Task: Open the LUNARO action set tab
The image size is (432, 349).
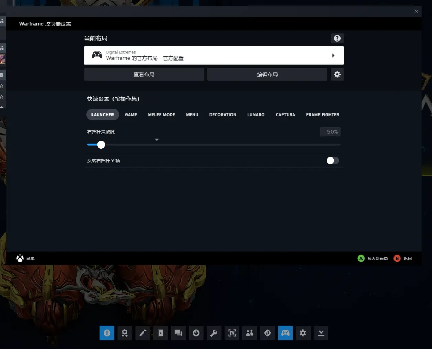Action: coord(256,114)
